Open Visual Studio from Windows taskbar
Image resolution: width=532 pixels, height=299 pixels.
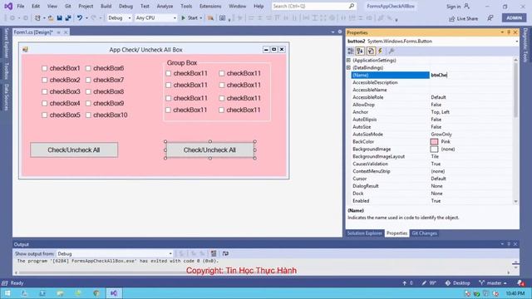pyautogui.click(x=114, y=293)
